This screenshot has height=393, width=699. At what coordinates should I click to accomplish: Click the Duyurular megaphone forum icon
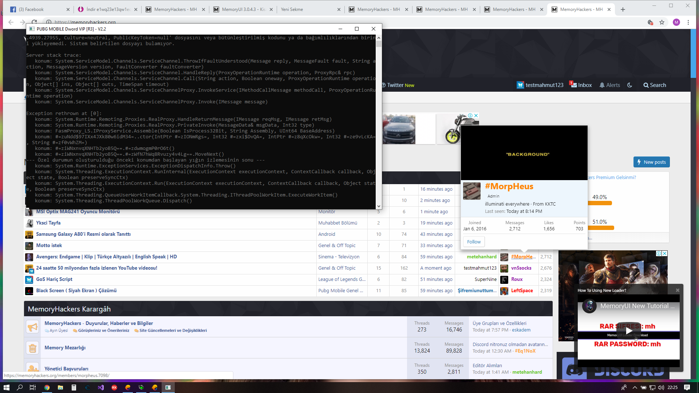point(33,327)
